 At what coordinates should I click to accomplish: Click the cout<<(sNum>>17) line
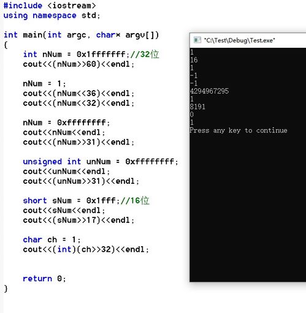(78, 221)
